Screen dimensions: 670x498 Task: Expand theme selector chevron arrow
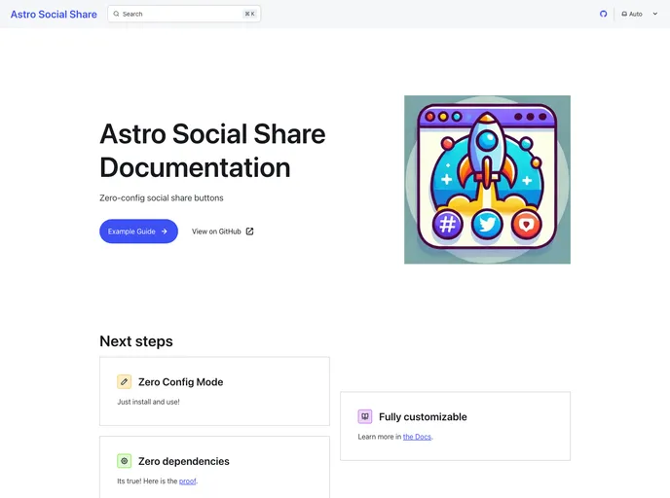click(655, 14)
